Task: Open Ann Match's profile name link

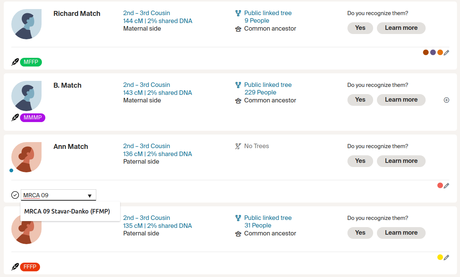Action: click(71, 147)
